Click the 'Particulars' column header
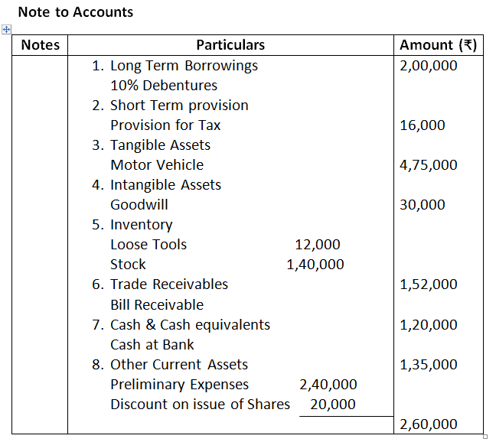 [230, 45]
